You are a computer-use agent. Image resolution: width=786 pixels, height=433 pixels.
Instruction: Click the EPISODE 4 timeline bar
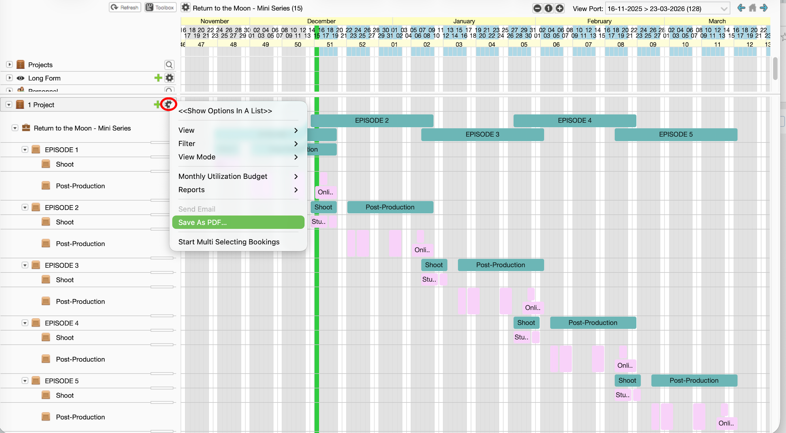574,121
